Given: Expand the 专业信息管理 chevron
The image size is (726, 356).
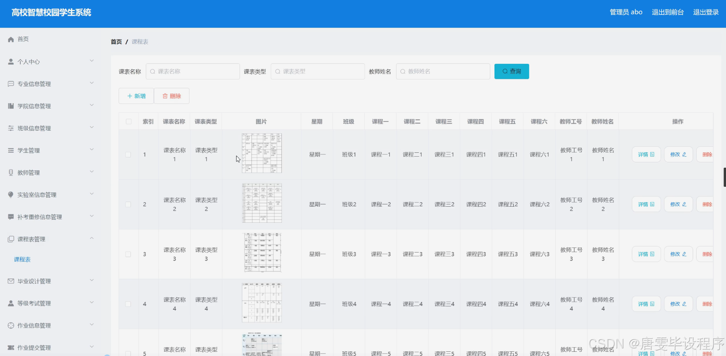Looking at the screenshot, I should pos(92,83).
